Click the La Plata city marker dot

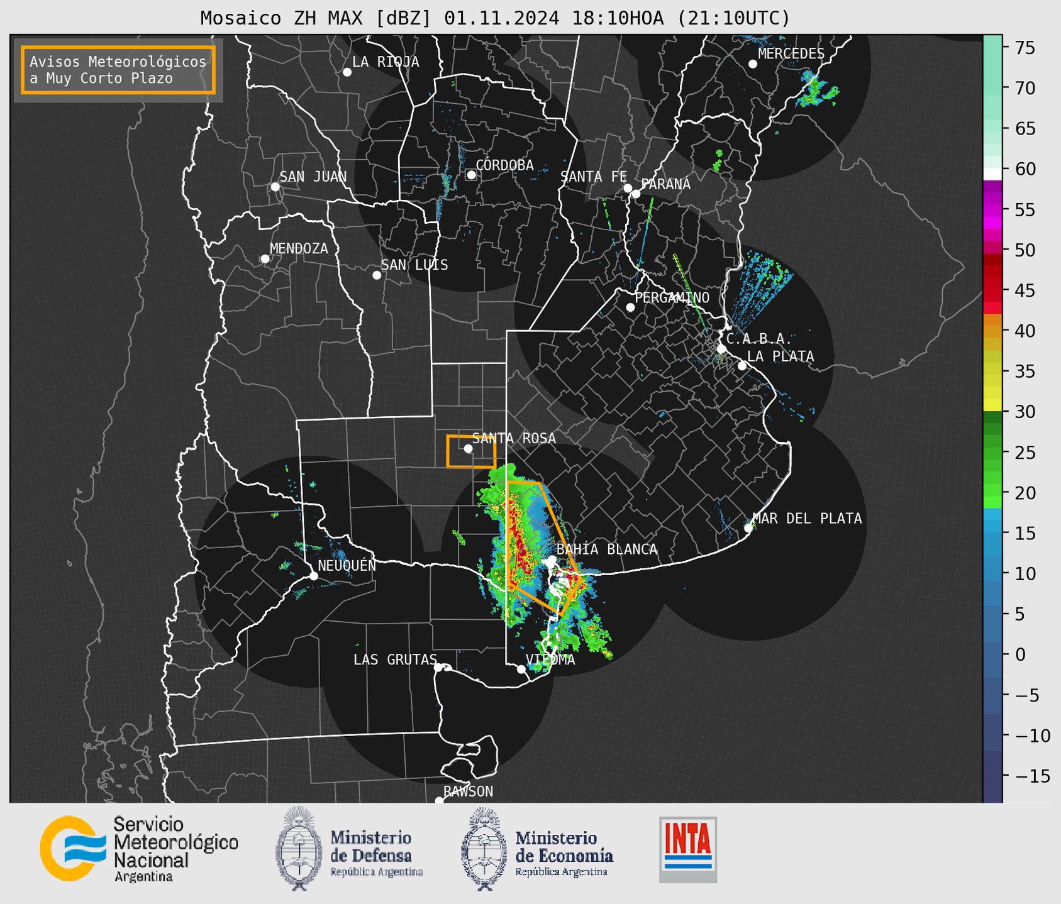742,366
